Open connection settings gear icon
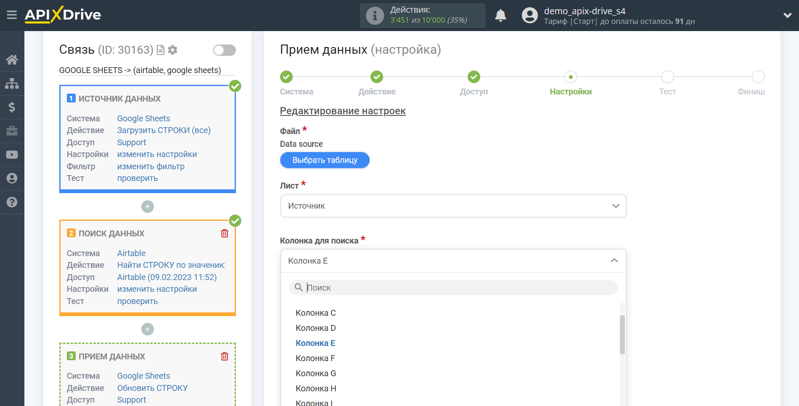Image resolution: width=799 pixels, height=406 pixels. (172, 50)
